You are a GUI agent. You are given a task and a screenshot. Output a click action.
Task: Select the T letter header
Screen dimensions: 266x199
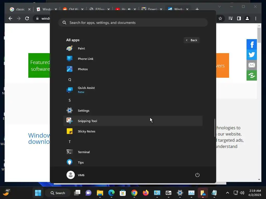pos(70,142)
